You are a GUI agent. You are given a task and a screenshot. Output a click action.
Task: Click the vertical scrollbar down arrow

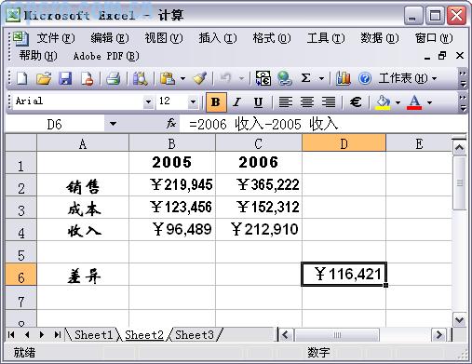point(459,319)
